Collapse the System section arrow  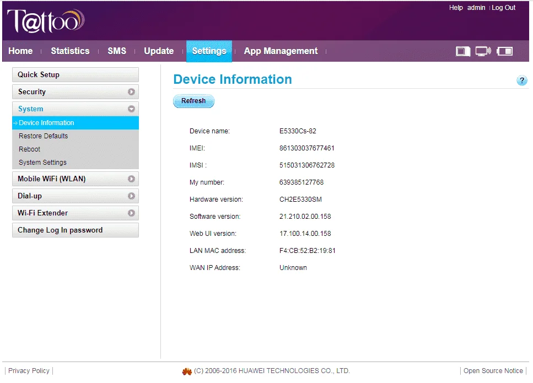pos(131,109)
